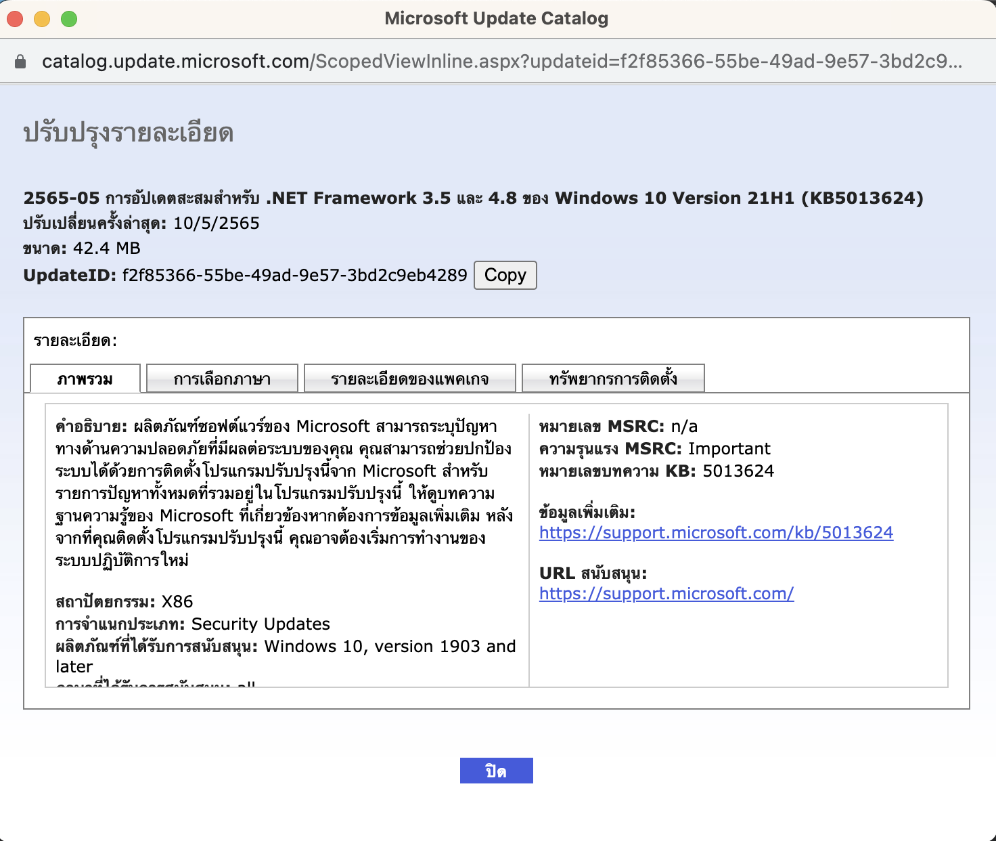Select the ภาพรวม tab

85,379
